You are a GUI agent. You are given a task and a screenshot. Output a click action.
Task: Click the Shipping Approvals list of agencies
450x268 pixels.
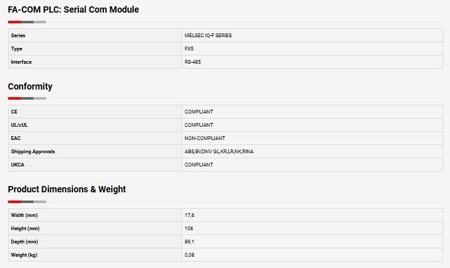219,151
